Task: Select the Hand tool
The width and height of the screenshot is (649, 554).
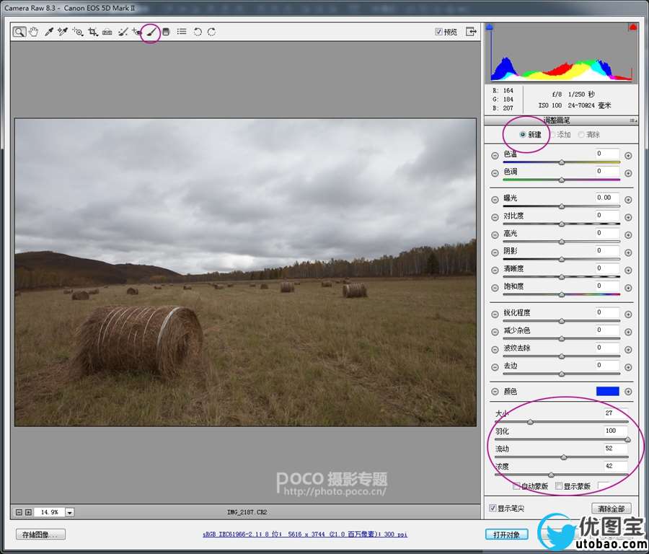Action: click(x=33, y=32)
